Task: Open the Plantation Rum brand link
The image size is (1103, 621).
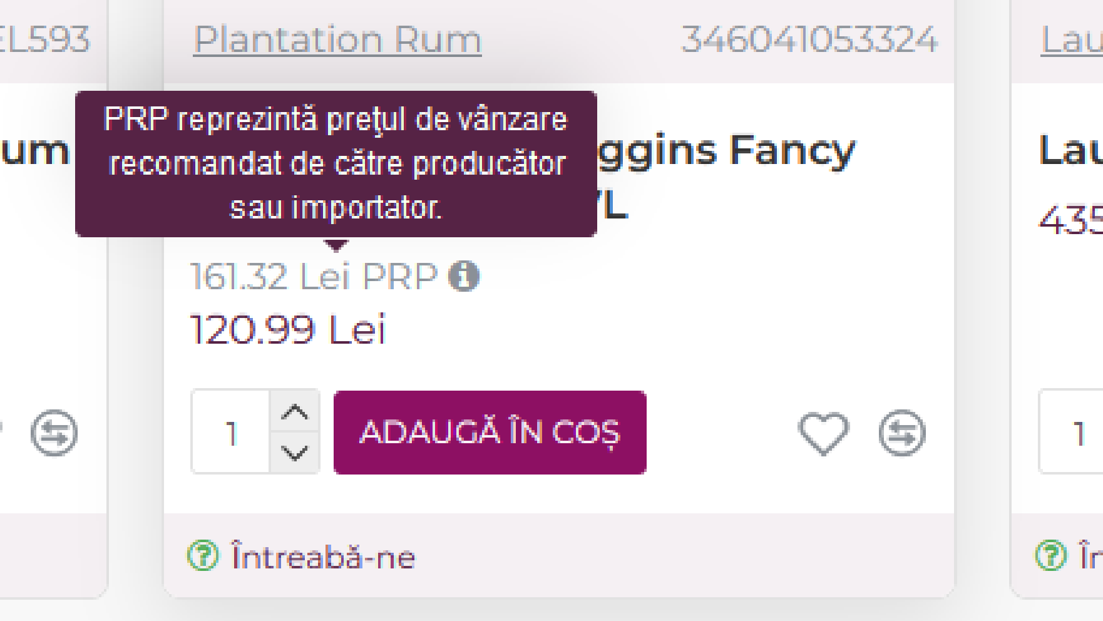Action: (x=337, y=39)
